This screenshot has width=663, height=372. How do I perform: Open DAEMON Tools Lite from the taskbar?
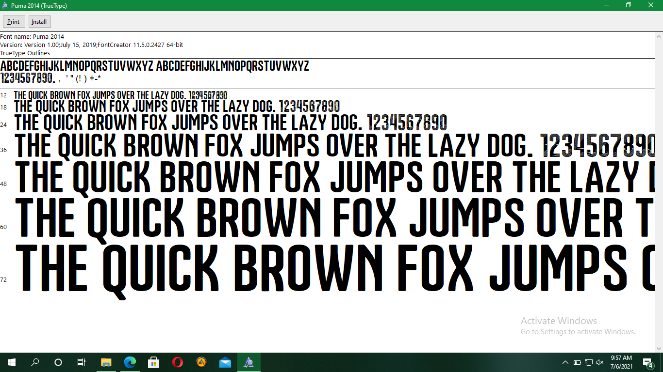200,362
